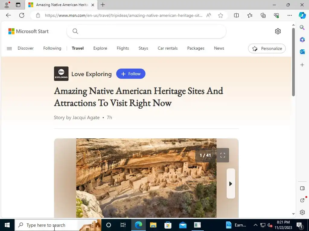Open the Mail app on taskbar
Screen dimensions: 309x231
click(x=183, y=225)
